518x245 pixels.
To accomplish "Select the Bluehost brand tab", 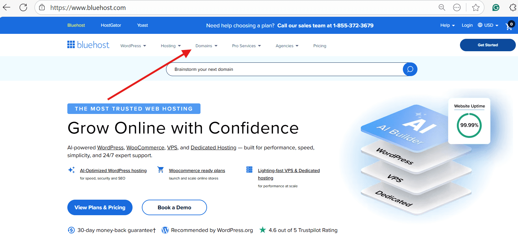I will (76, 25).
